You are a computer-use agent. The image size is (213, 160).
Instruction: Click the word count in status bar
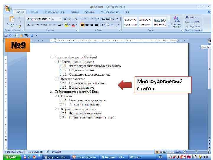pos(34,152)
